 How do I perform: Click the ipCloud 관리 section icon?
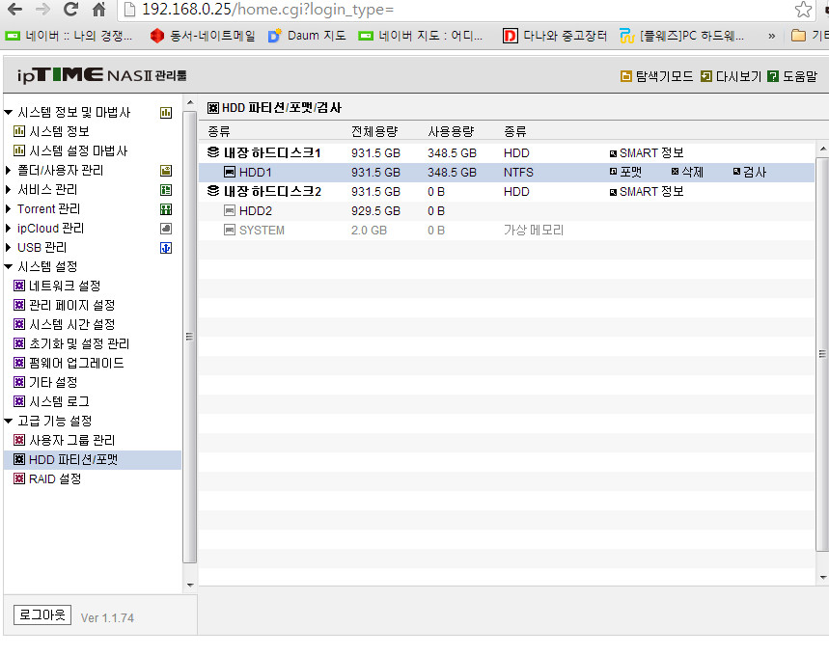(166, 229)
